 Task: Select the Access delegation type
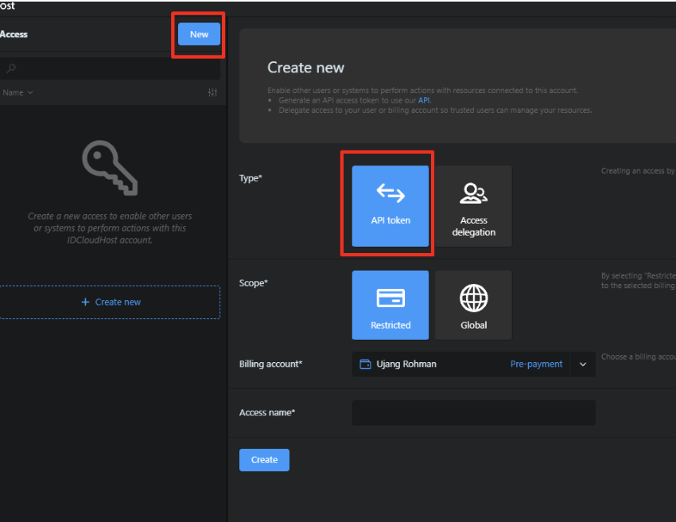click(473, 206)
